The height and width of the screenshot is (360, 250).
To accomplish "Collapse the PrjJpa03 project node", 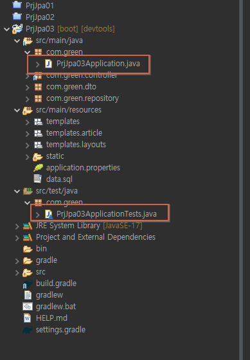I will [x=6, y=29].
